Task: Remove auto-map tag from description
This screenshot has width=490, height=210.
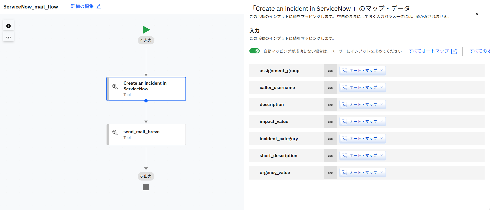Action: (x=381, y=104)
